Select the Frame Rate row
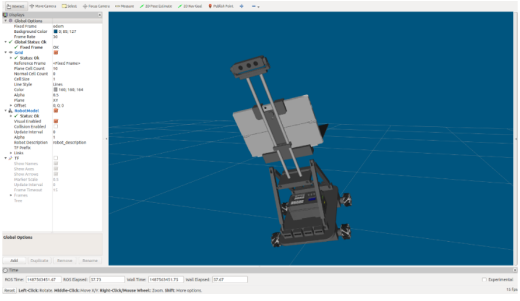520x301 pixels. pyautogui.click(x=52, y=37)
